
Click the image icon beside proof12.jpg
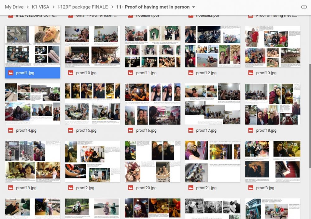pyautogui.click(x=191, y=73)
